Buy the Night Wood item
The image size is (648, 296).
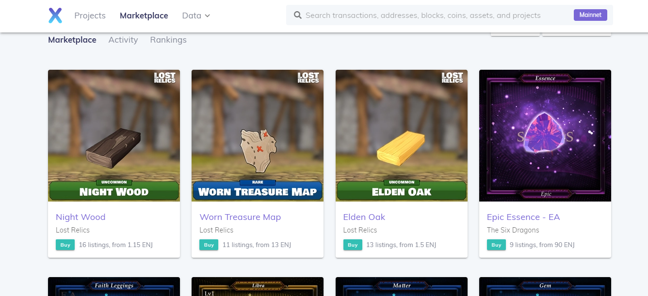65,245
